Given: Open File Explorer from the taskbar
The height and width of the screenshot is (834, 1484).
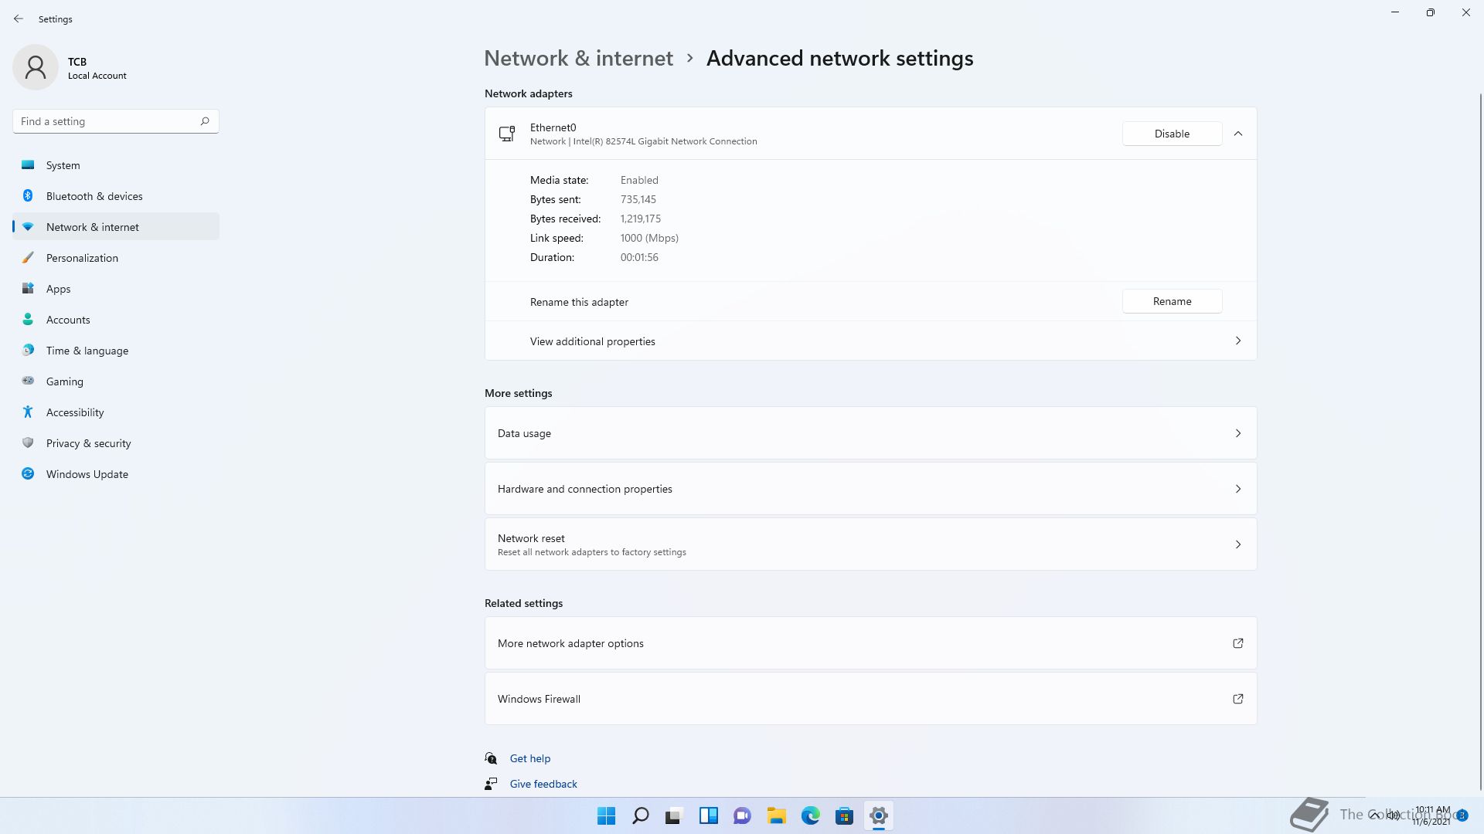Looking at the screenshot, I should (x=776, y=815).
